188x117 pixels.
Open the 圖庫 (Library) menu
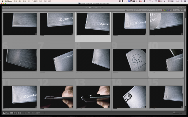click(x=25, y=1)
